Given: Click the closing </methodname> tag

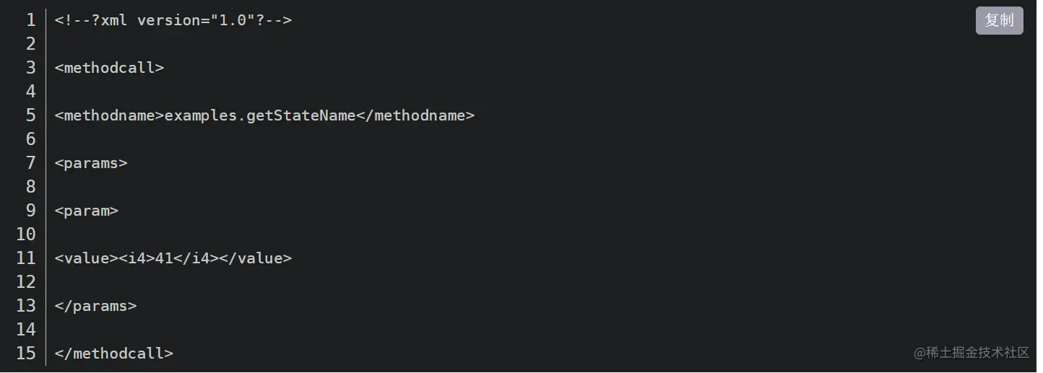Looking at the screenshot, I should coord(415,115).
